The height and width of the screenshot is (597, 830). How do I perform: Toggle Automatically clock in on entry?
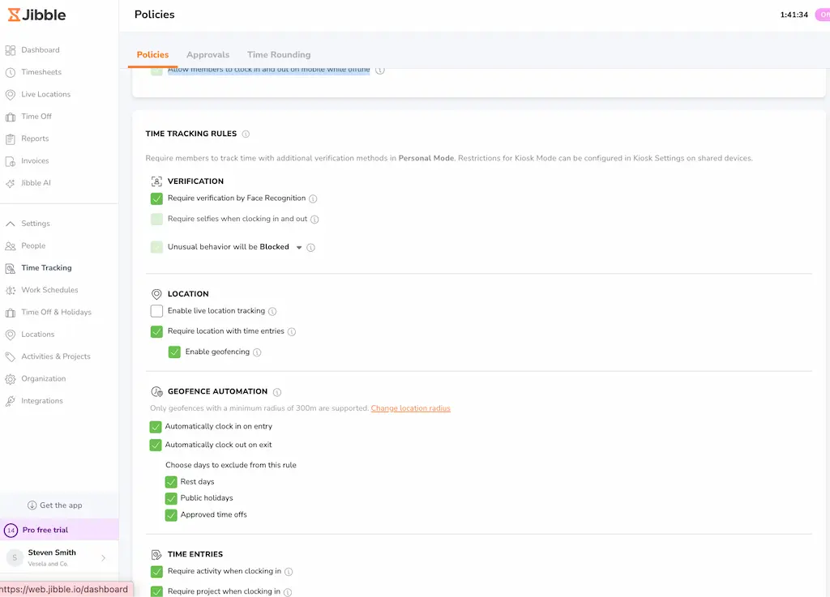pyautogui.click(x=156, y=427)
